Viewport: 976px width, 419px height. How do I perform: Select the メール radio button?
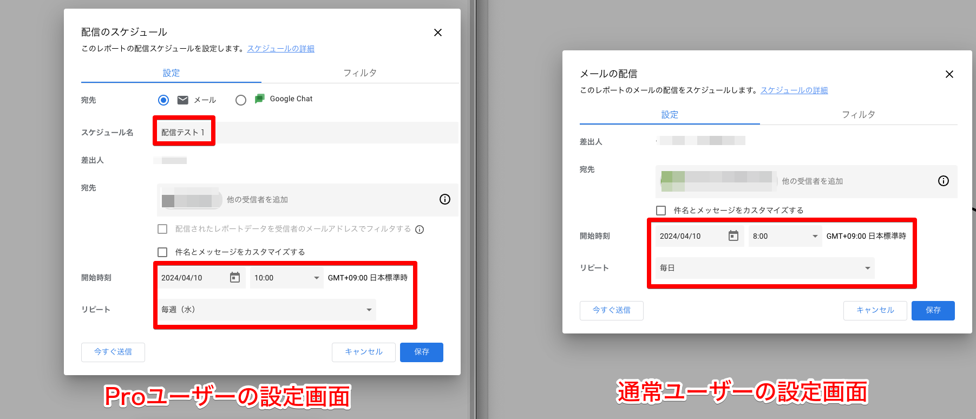click(x=163, y=100)
